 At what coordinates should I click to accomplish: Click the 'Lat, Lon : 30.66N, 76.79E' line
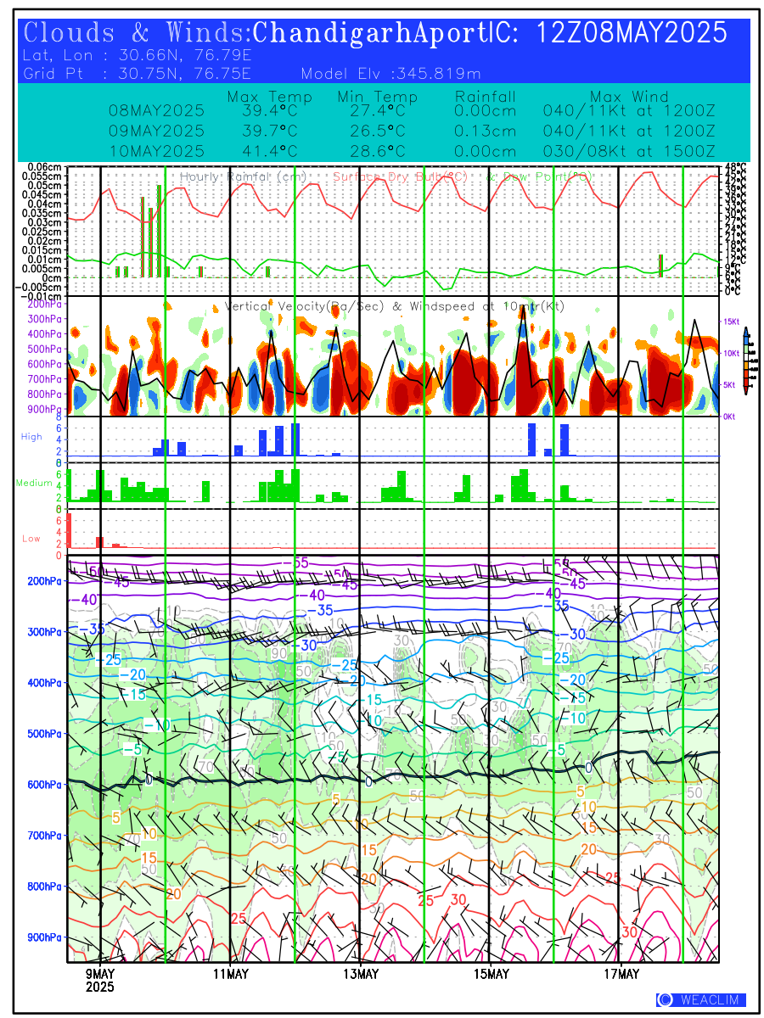(x=138, y=56)
